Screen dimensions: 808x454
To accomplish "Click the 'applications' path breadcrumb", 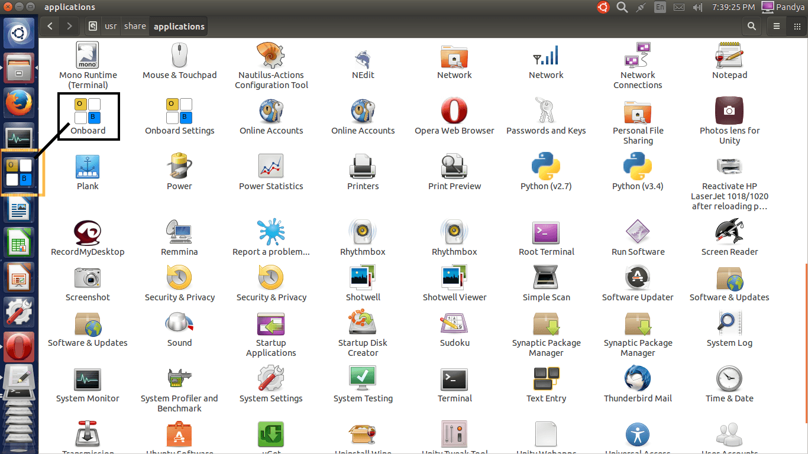I will click(179, 26).
